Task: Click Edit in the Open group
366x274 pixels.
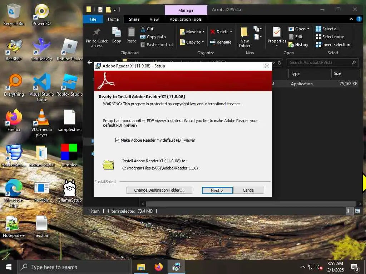Action: click(x=296, y=37)
